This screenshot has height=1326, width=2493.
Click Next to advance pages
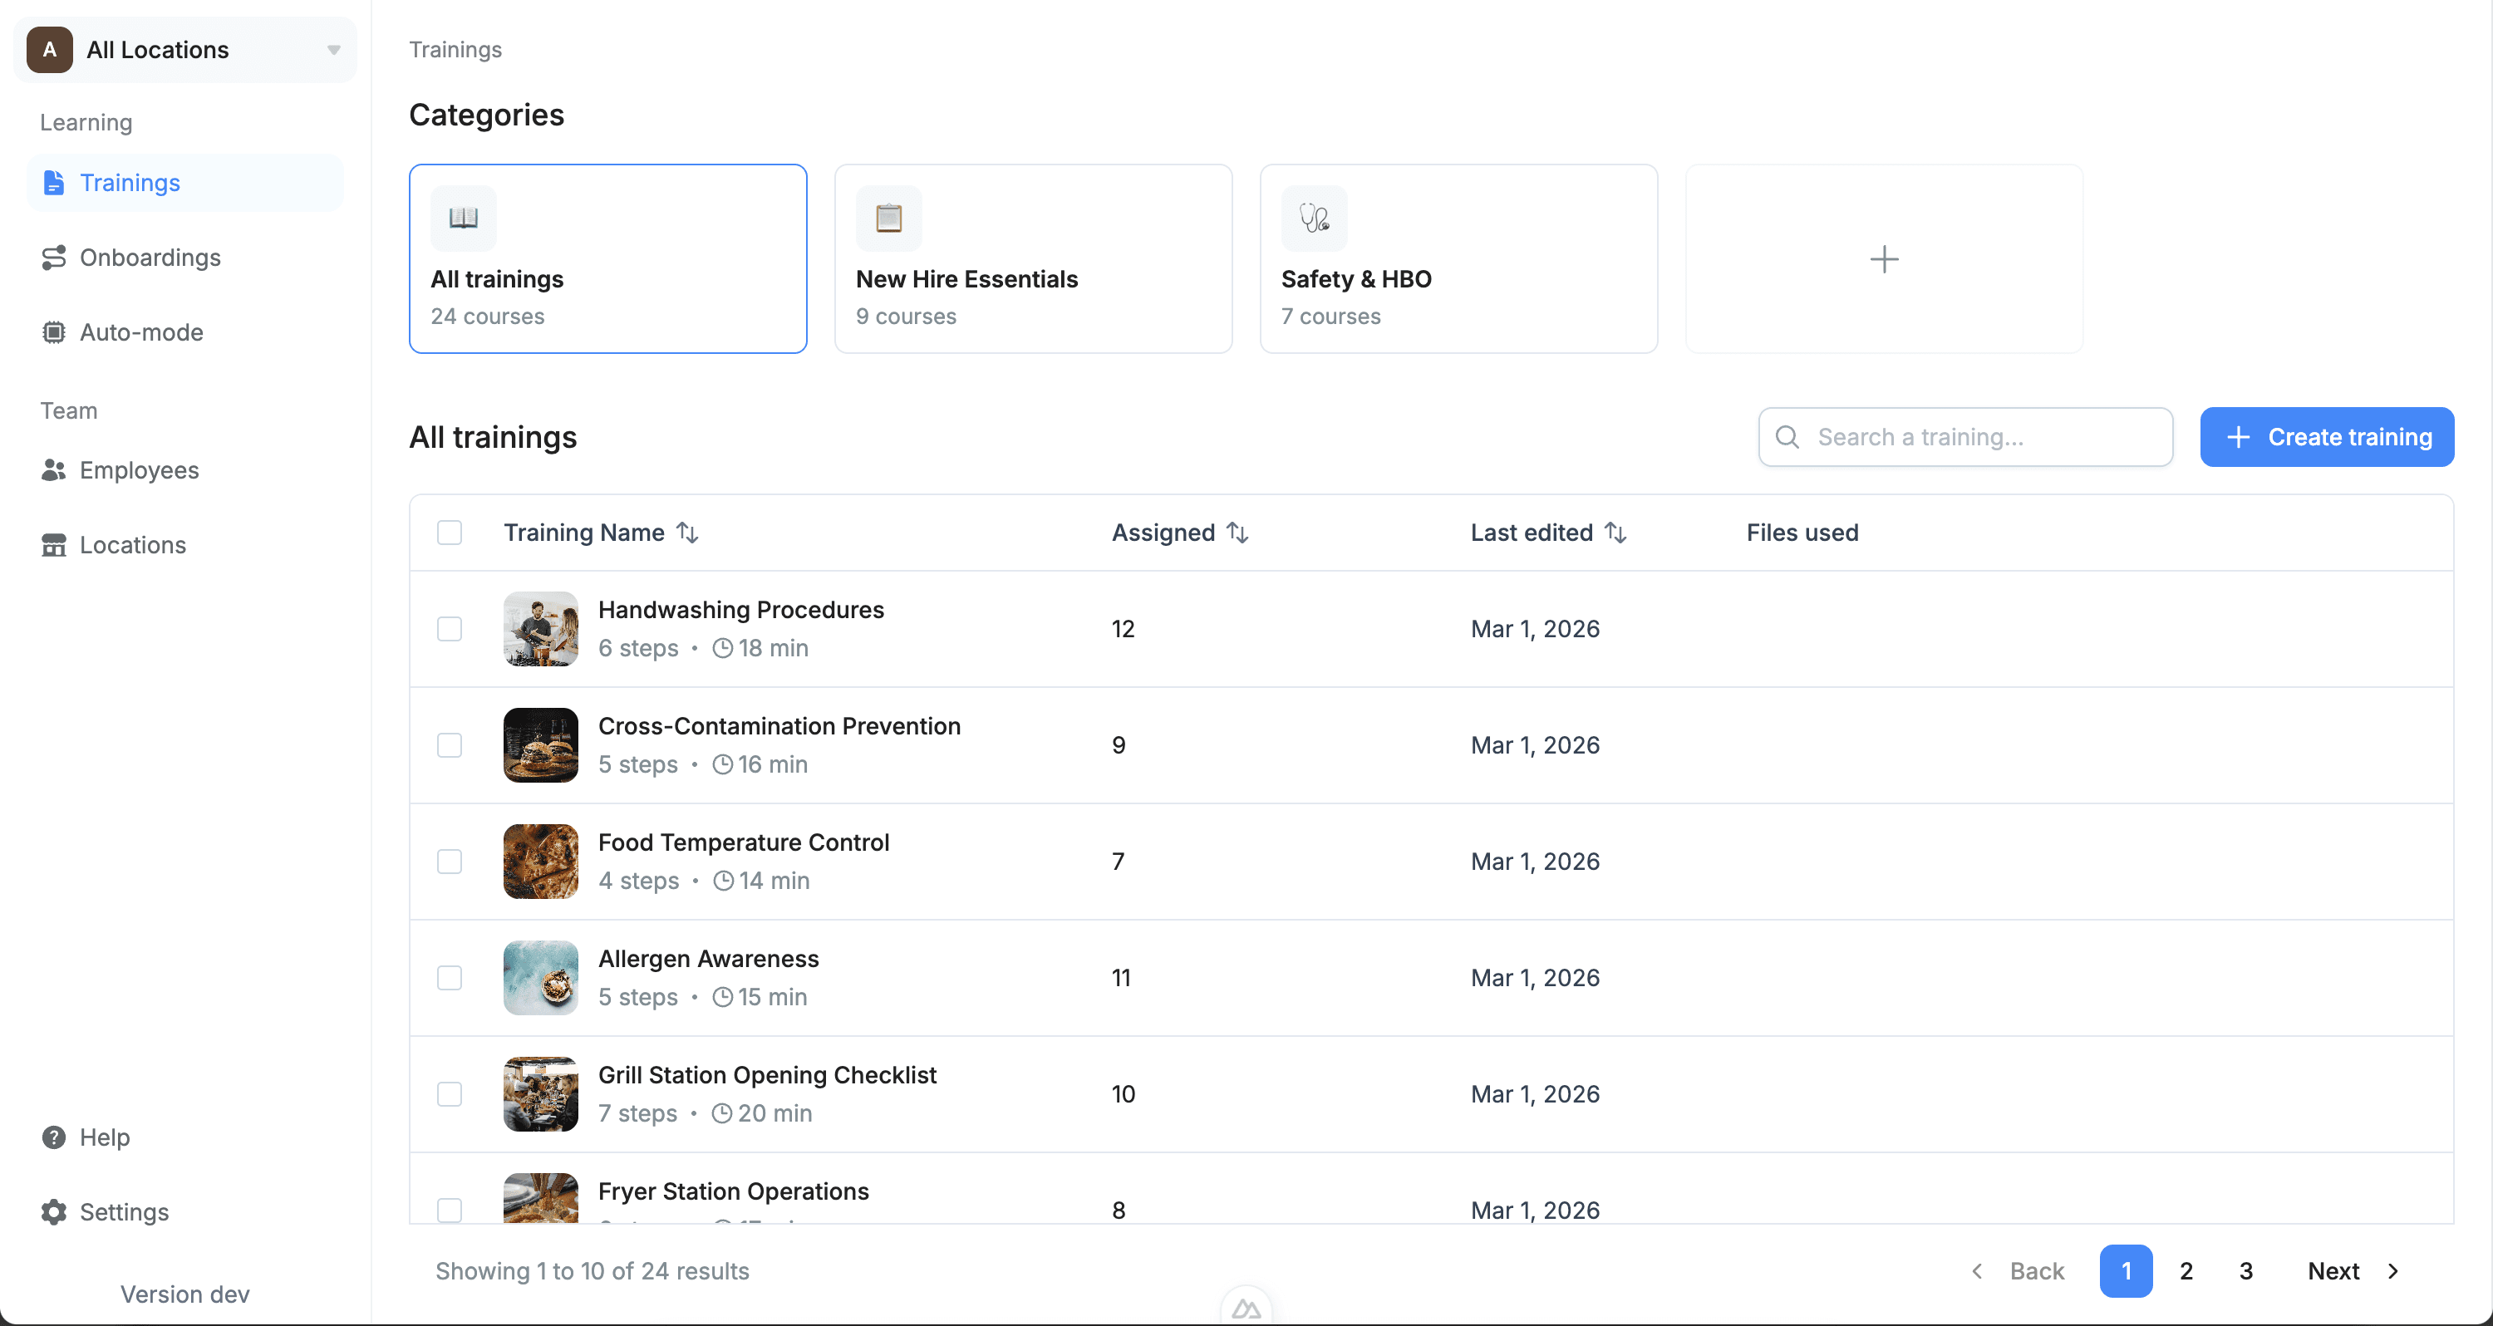[x=2352, y=1271]
